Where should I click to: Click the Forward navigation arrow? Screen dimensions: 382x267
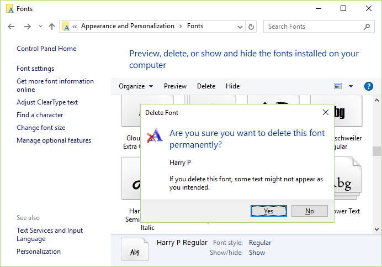click(27, 27)
